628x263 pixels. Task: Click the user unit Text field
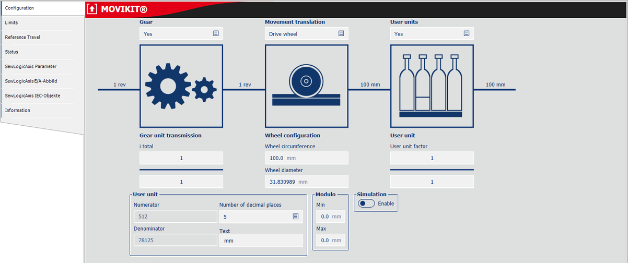261,241
